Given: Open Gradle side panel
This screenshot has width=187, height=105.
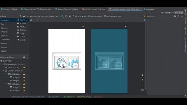Looking at the screenshot, I should coord(185,31).
